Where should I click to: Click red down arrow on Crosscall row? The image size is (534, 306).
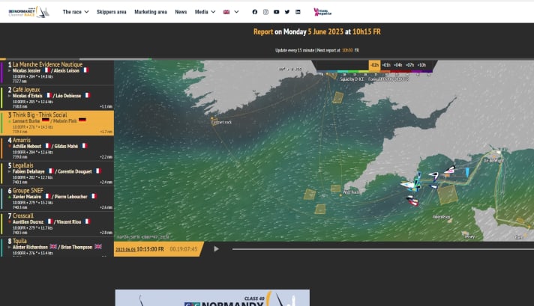pyautogui.click(x=10, y=221)
